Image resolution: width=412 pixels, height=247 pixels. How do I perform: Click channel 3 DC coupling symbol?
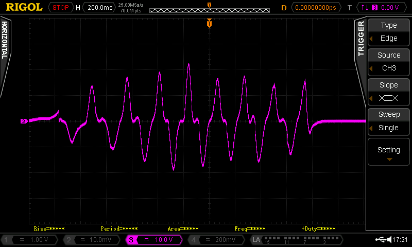147,239
